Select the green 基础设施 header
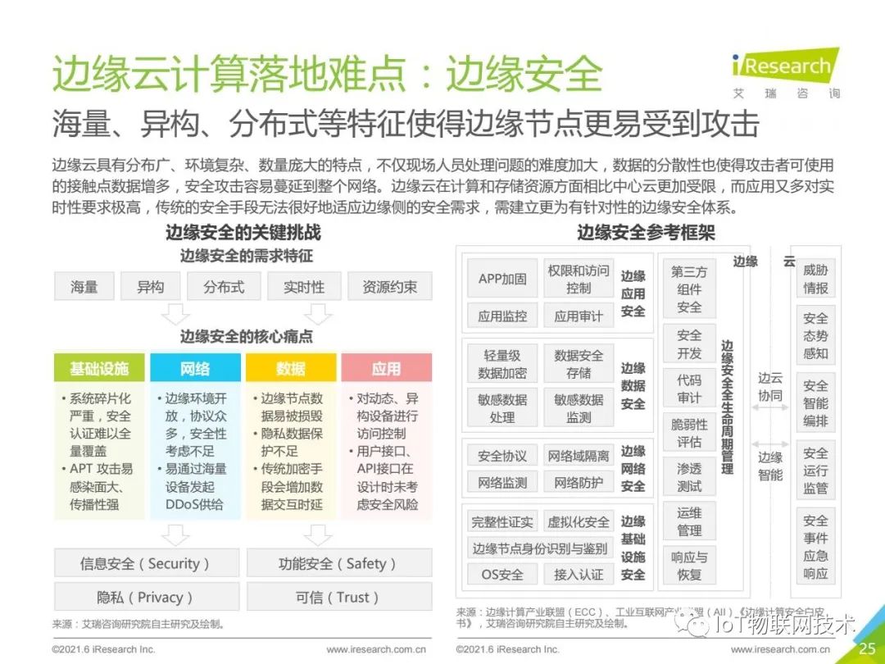 tap(99, 368)
